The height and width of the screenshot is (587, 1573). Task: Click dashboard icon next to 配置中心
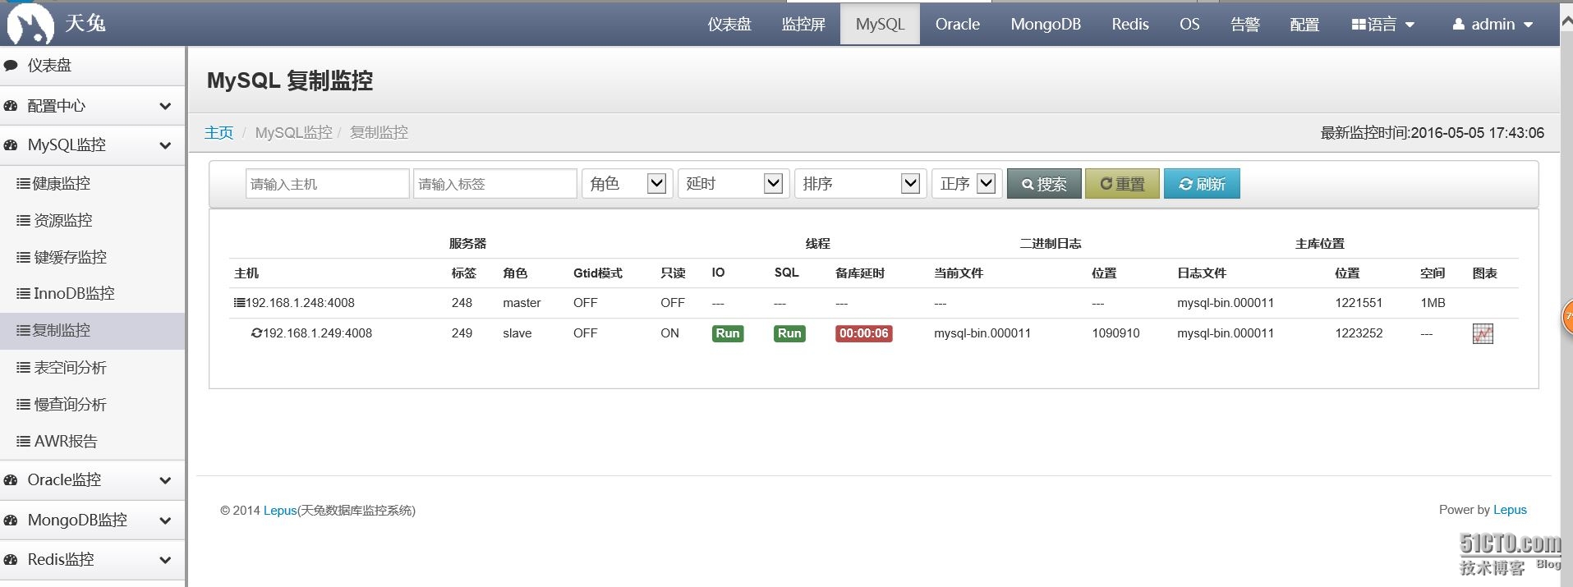coord(11,106)
